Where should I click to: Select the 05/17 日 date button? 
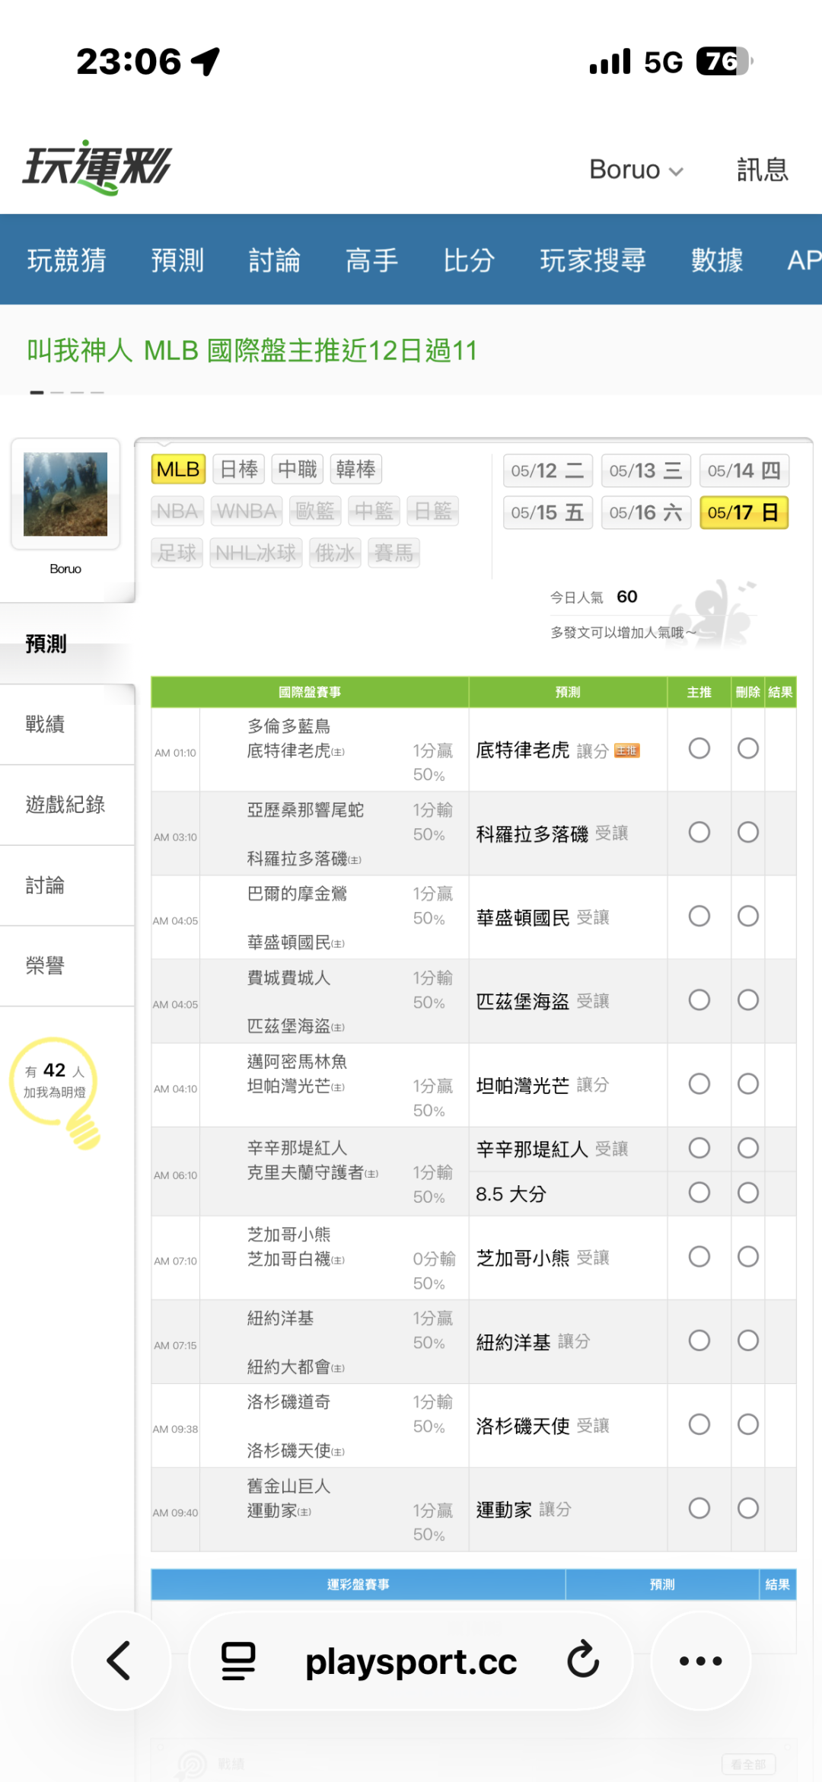tap(744, 512)
